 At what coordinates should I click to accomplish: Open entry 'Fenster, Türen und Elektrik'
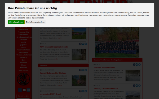point(106,89)
